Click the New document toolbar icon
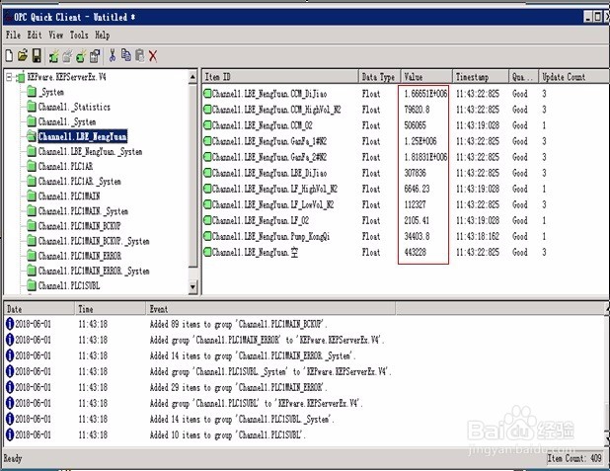 [9, 56]
